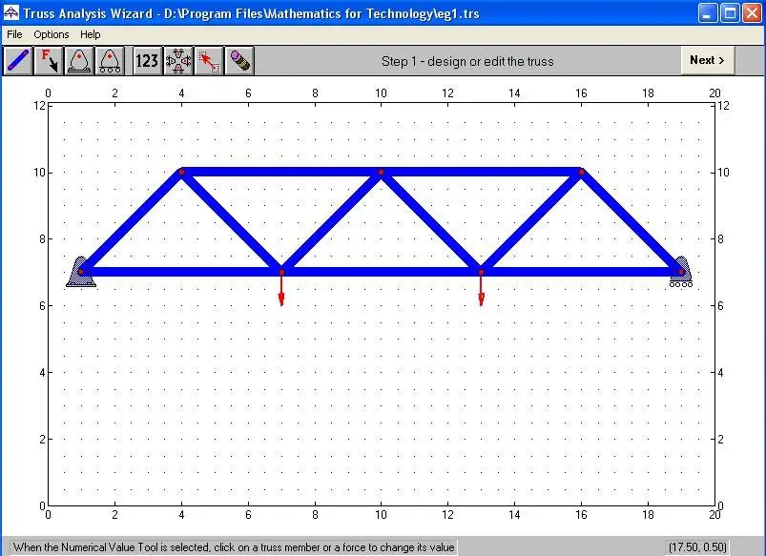This screenshot has width=766, height=556.
Task: Select the rotate support orientation tool
Action: (x=178, y=61)
